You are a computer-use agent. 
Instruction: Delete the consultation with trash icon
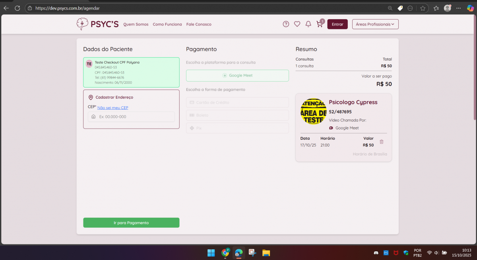[382, 142]
